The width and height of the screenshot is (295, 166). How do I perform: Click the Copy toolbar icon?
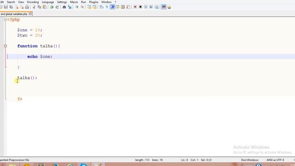pyautogui.click(x=39, y=7)
